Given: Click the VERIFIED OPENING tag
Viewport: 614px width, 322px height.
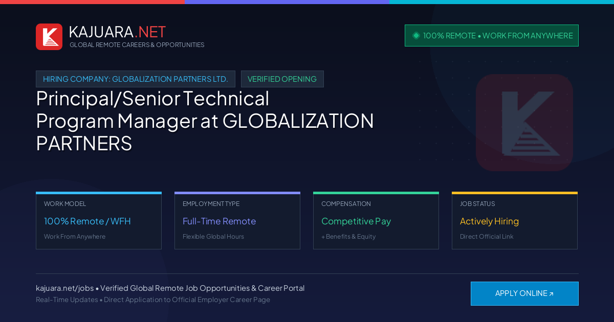Looking at the screenshot, I should (x=282, y=79).
